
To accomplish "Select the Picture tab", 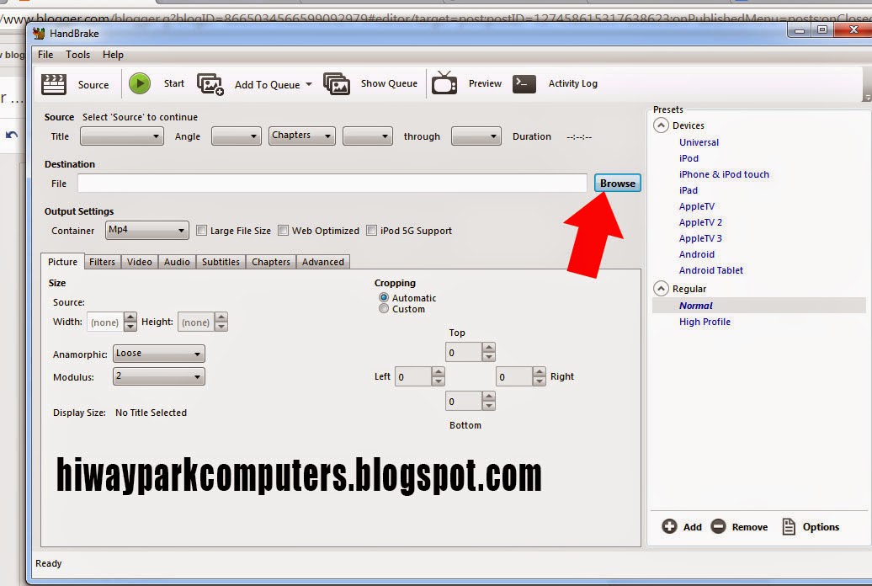I will 62,262.
